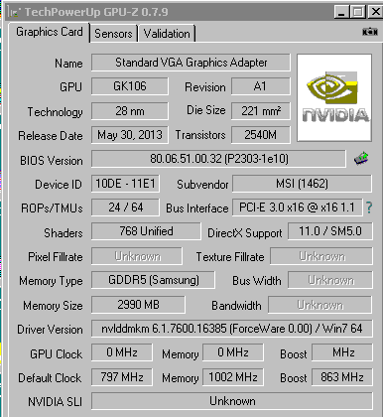Click the Die Size value 221 mm²

click(x=261, y=111)
